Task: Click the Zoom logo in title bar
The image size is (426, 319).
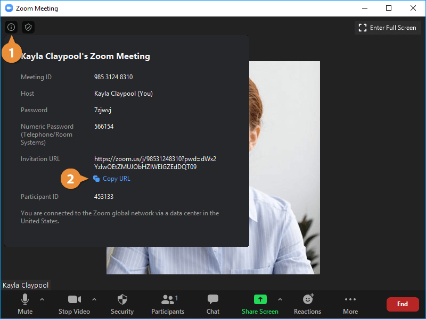Action: click(x=9, y=9)
